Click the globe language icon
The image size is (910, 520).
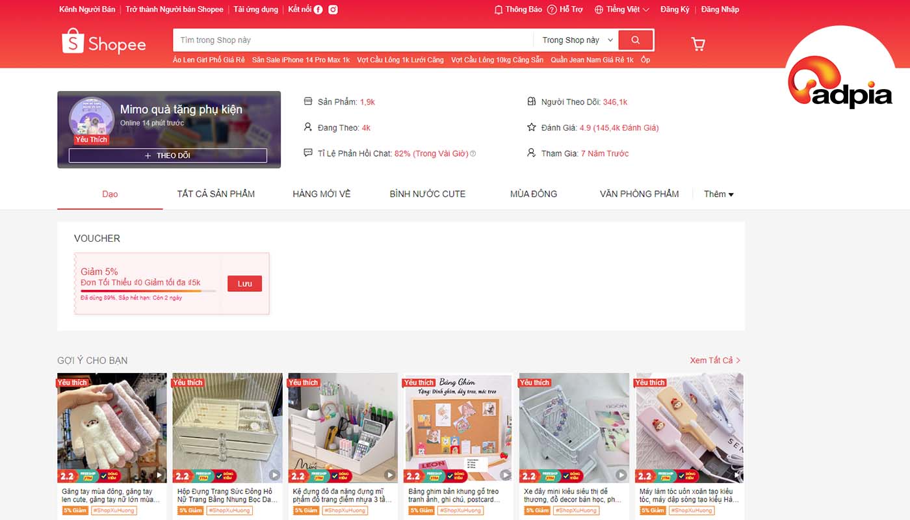pyautogui.click(x=599, y=10)
